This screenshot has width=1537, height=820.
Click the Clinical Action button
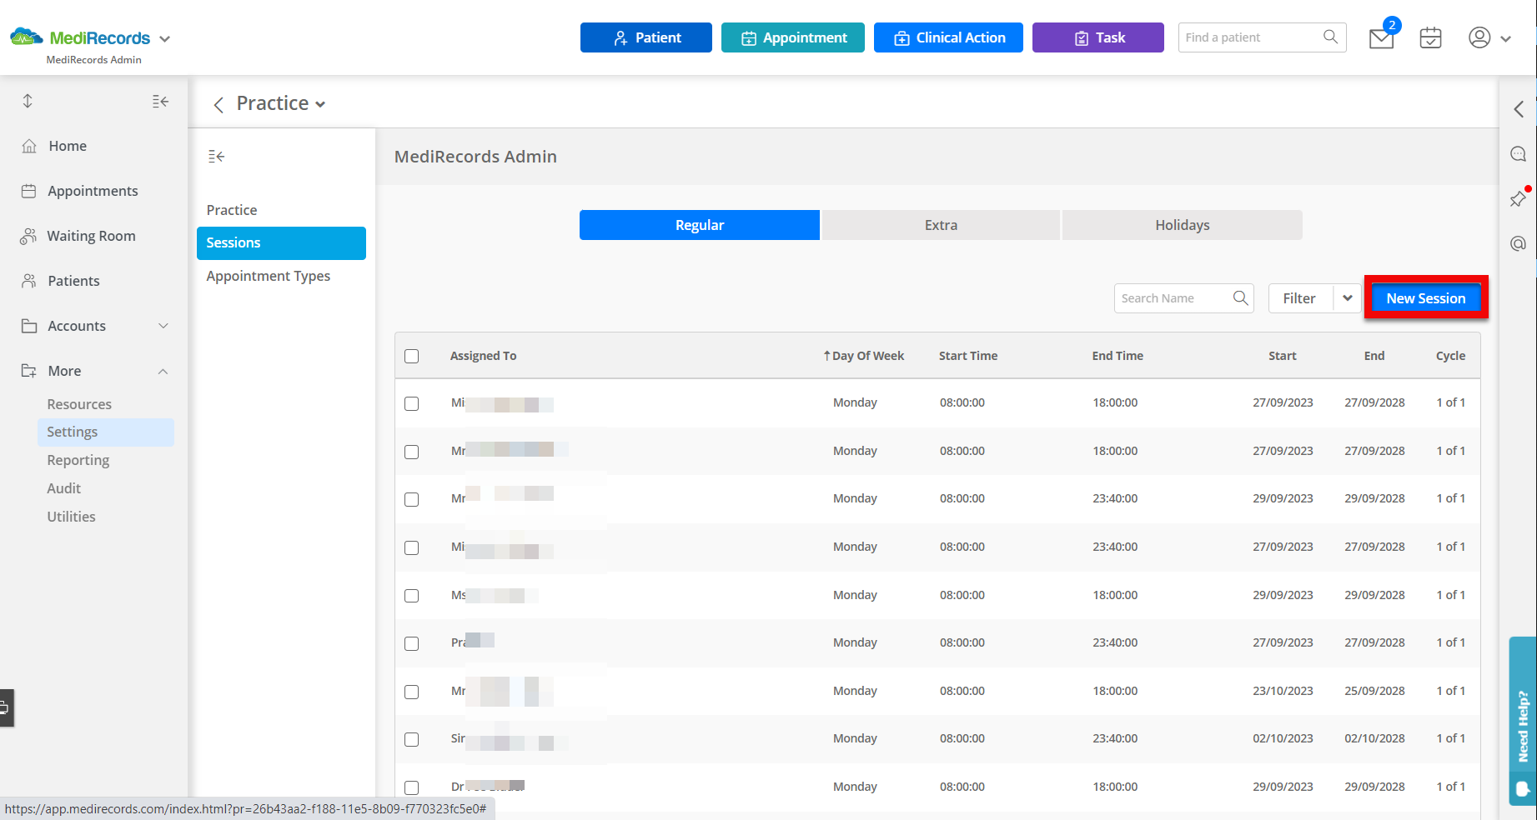point(948,37)
